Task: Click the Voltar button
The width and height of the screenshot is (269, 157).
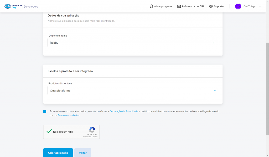Action: (82, 153)
